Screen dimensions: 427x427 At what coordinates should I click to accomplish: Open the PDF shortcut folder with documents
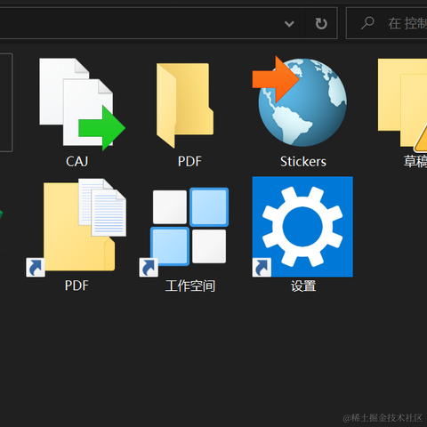pos(77,228)
